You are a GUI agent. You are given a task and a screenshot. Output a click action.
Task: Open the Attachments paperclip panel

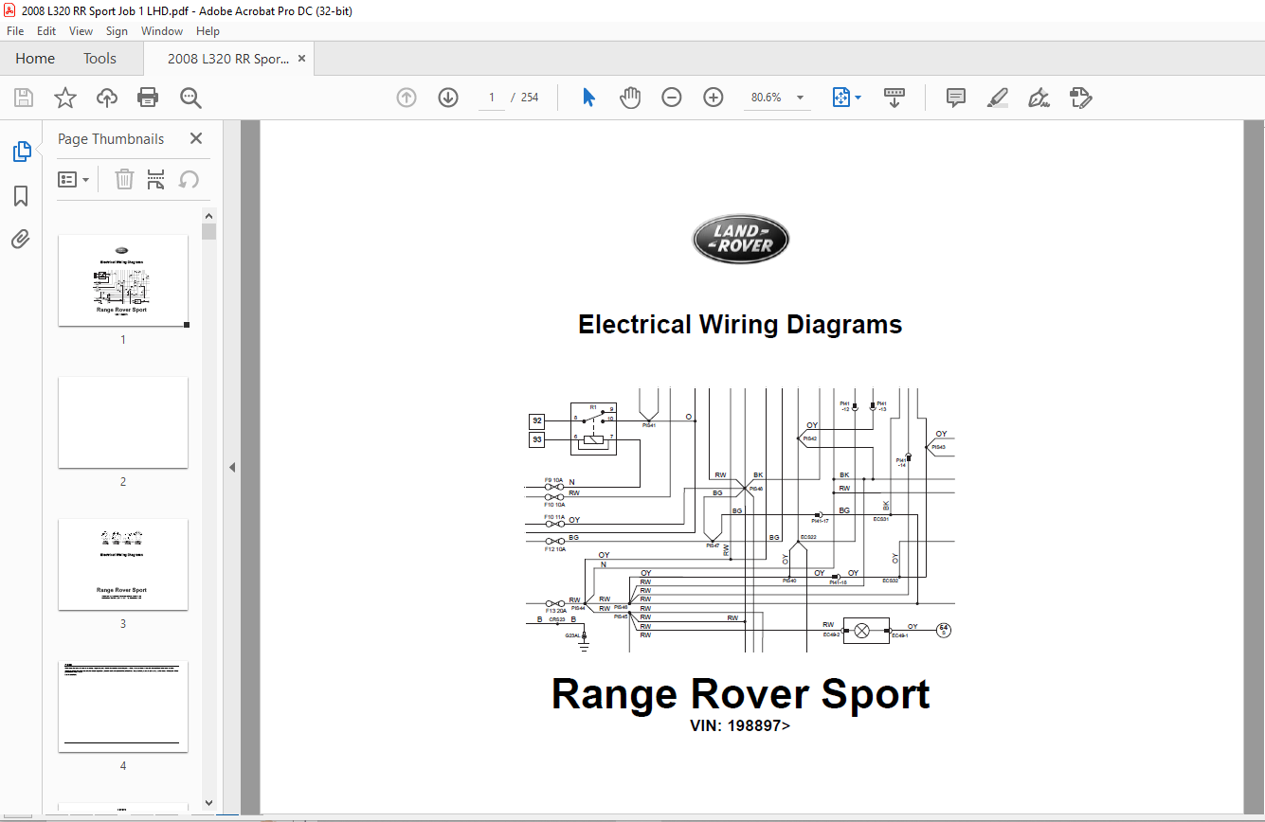click(21, 239)
